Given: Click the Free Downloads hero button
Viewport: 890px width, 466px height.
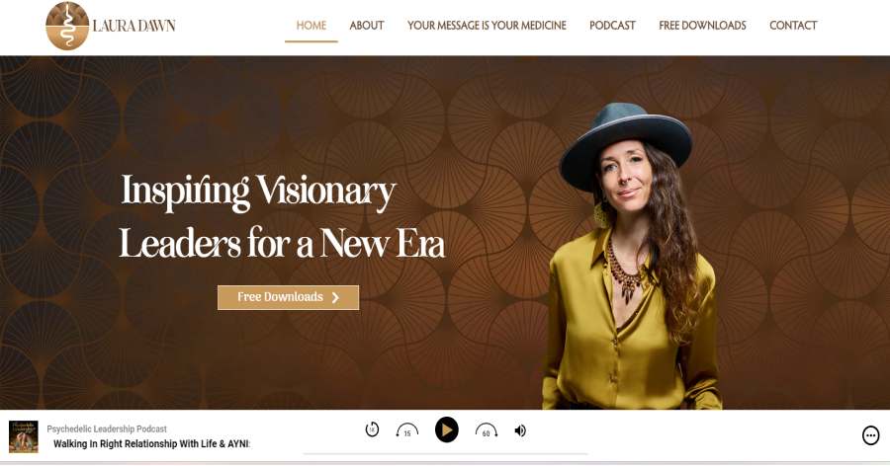Looking at the screenshot, I should click(x=289, y=297).
